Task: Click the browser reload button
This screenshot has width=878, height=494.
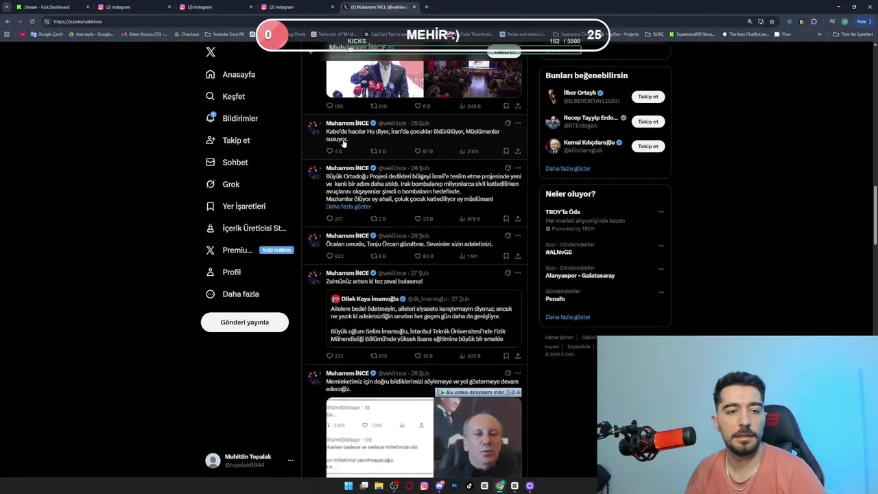Action: 32,21
